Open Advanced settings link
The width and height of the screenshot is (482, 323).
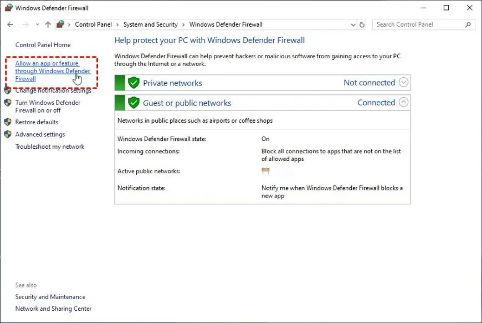coord(40,134)
